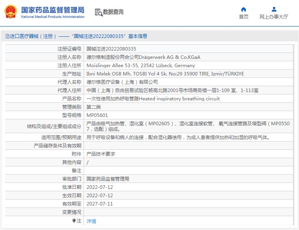Viewport: 299px width, 230px height.
Task: Click the 适用范围/预期用途 label
Action: coord(61,138)
